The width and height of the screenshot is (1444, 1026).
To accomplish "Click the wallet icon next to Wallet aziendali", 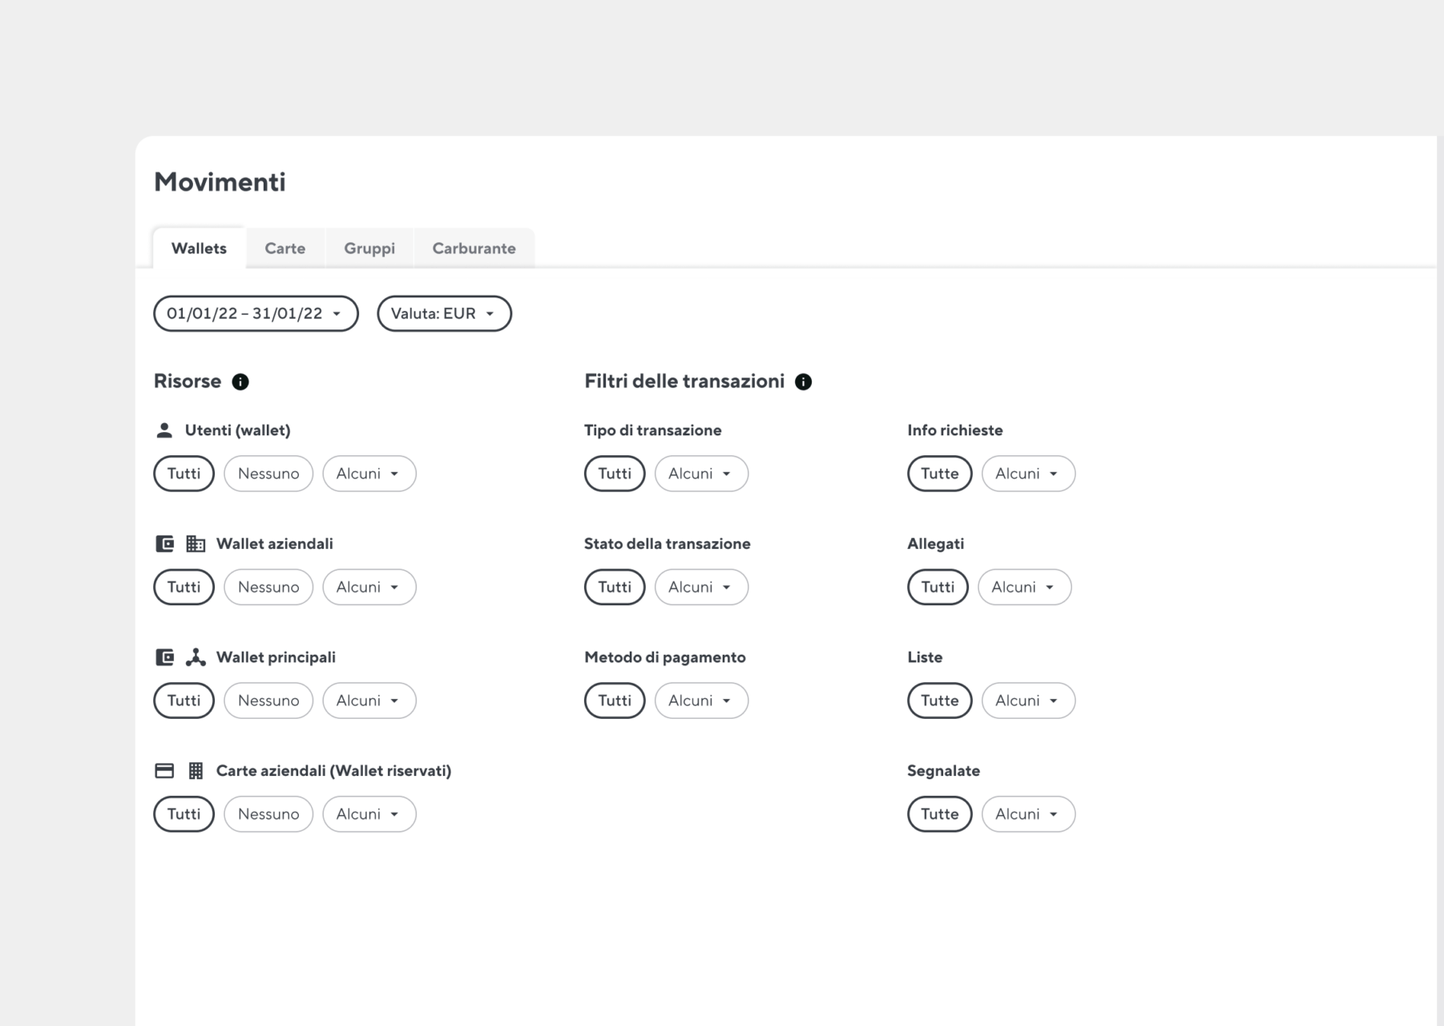I will (x=164, y=544).
